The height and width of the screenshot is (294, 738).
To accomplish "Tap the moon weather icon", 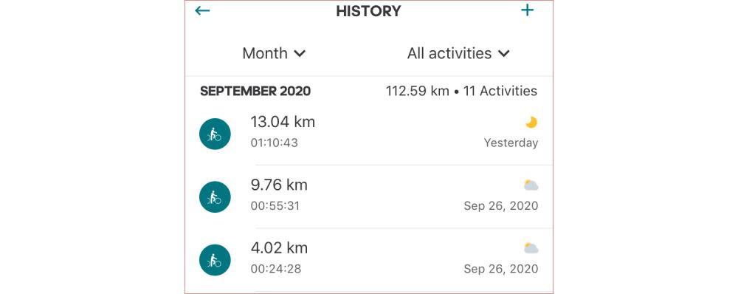I will (531, 123).
